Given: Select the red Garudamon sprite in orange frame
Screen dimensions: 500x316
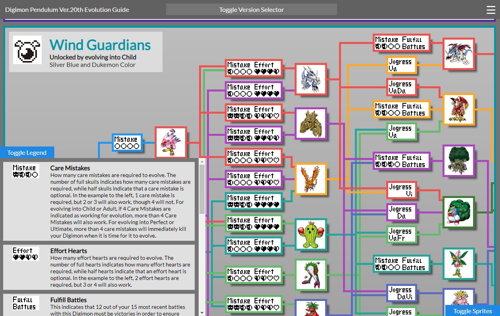Looking at the screenshot, I should (459, 110).
